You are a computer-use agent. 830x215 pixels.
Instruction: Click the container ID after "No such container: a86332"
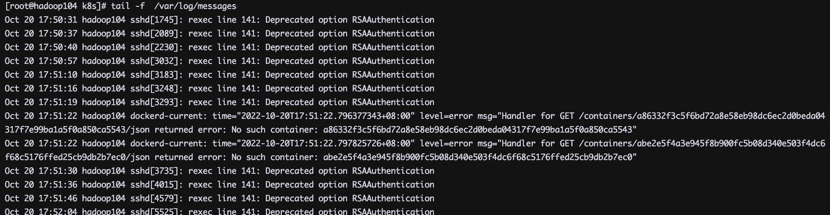(479, 130)
